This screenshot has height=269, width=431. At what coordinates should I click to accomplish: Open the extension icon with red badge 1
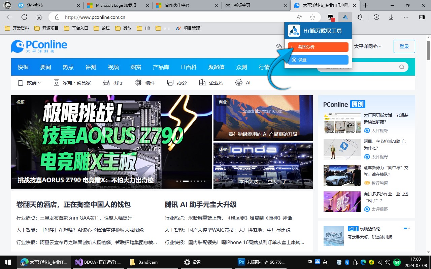click(x=331, y=17)
